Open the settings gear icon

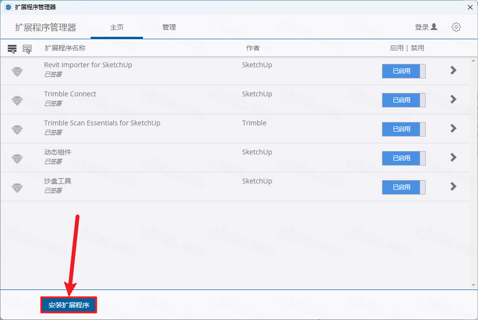pyautogui.click(x=456, y=27)
